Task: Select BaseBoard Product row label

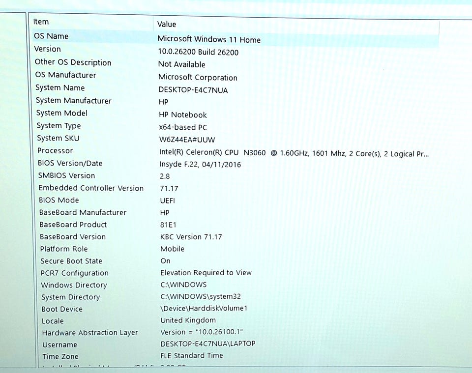Action: click(x=73, y=225)
